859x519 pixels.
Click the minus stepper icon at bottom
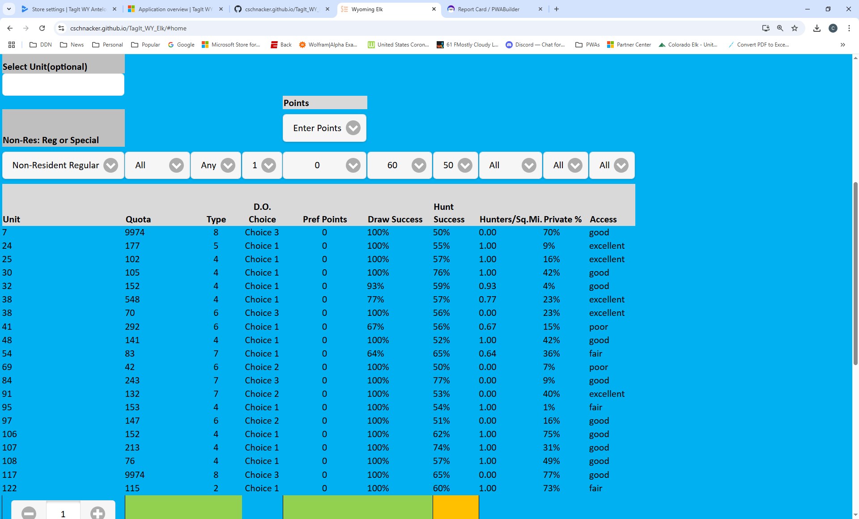tap(29, 513)
